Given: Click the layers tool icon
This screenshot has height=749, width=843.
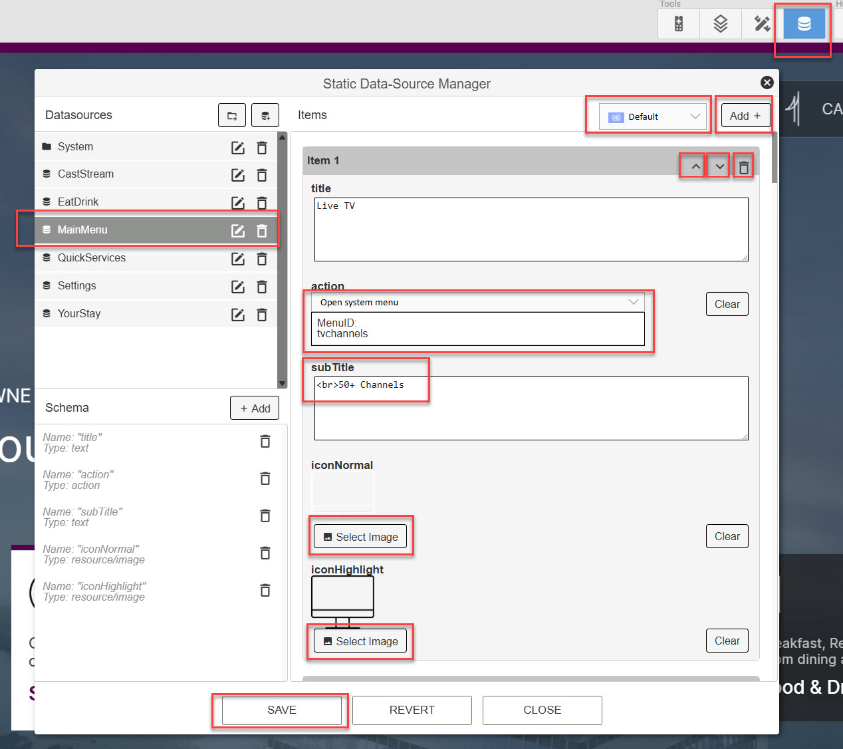Looking at the screenshot, I should 720,24.
